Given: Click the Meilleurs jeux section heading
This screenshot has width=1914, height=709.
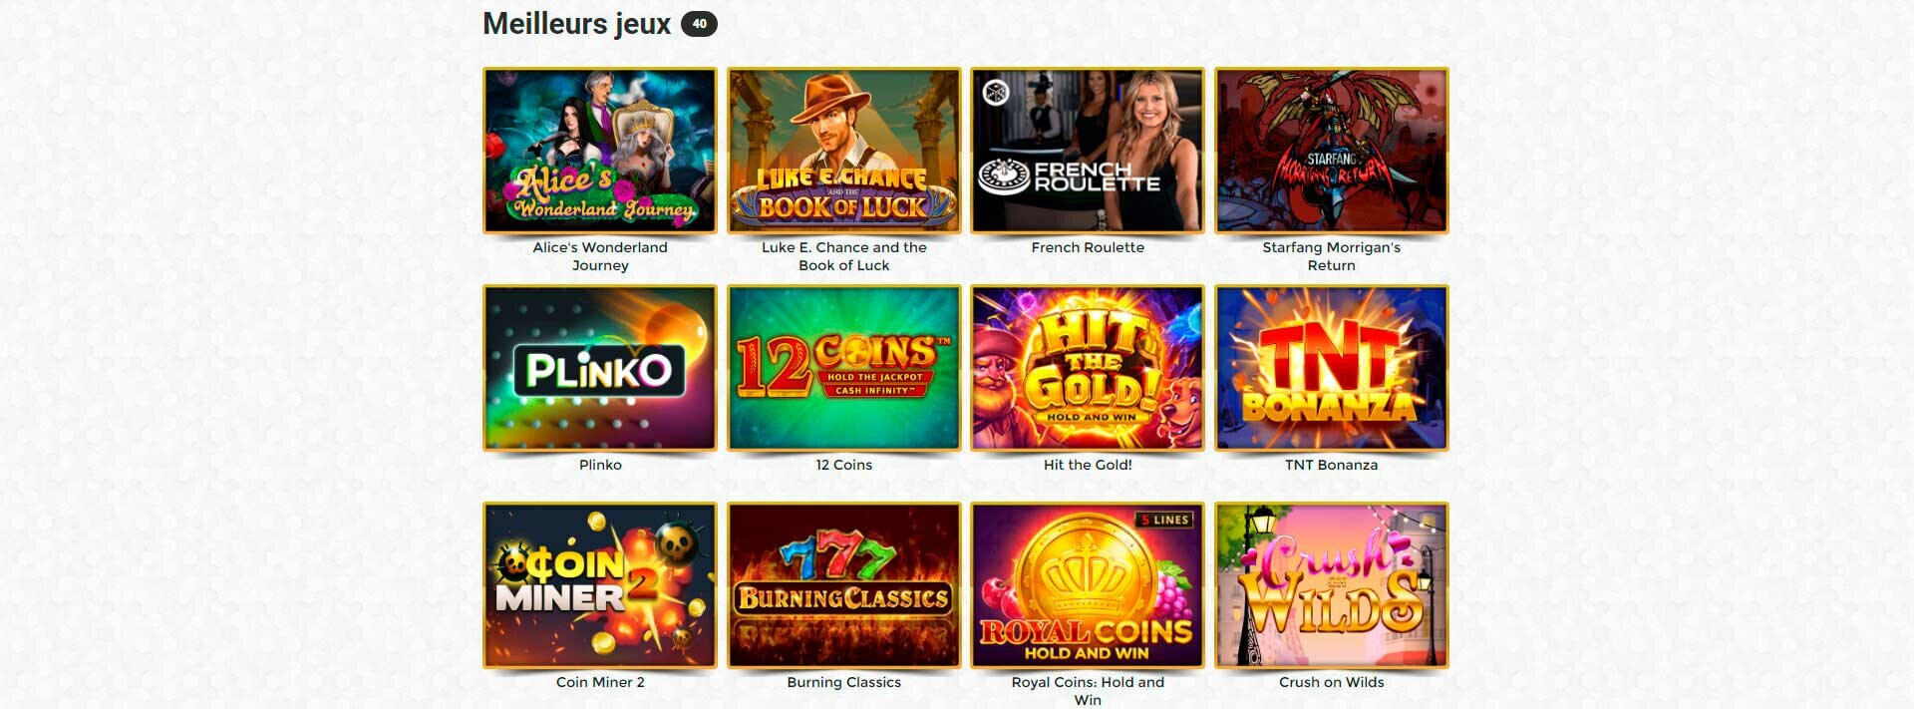Looking at the screenshot, I should 577,24.
